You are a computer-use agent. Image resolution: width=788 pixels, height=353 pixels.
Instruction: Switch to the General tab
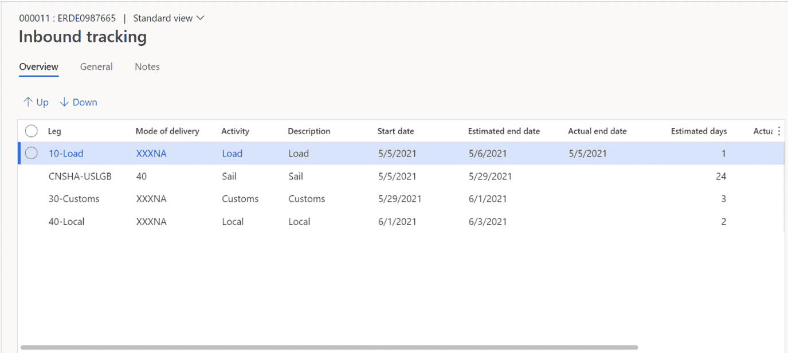[96, 66]
